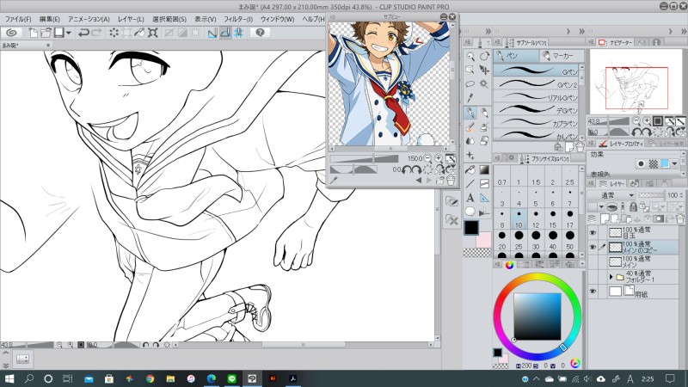Save the current document
The width and height of the screenshot is (688, 387).
click(58, 33)
